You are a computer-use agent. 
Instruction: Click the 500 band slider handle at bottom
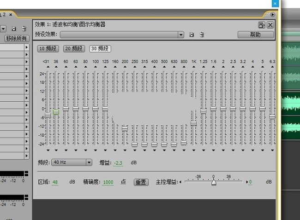point(164,145)
